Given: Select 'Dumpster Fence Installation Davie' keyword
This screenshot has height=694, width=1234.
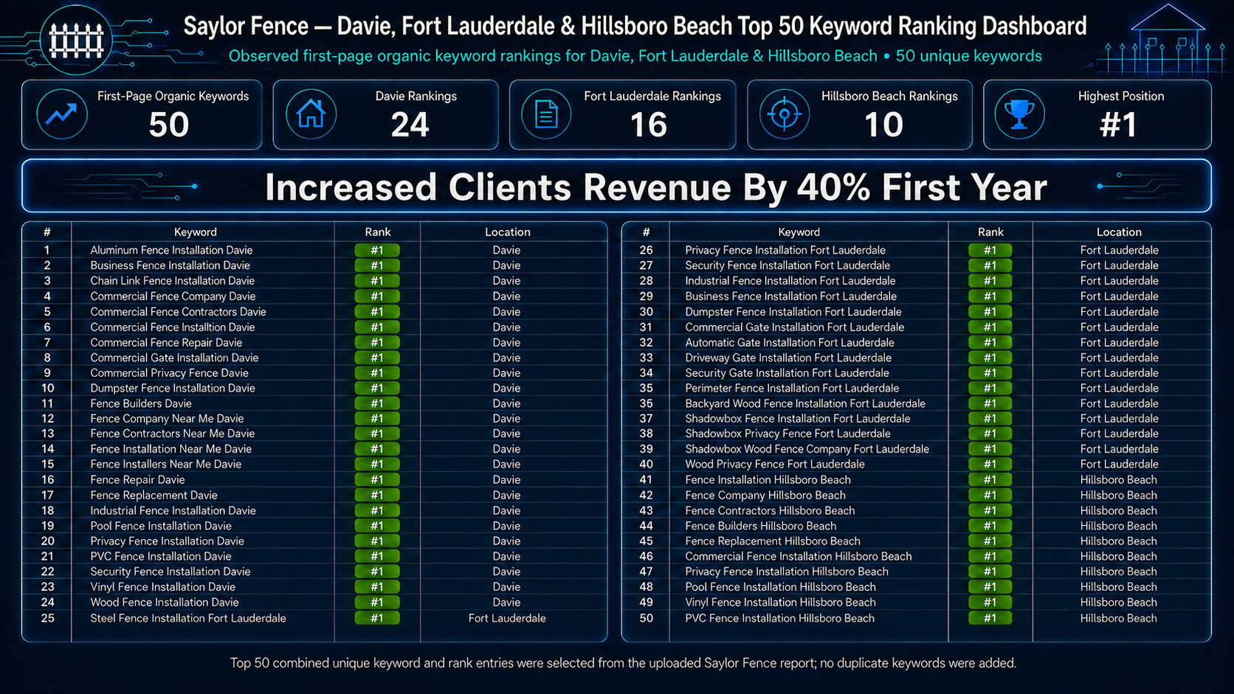Looking at the screenshot, I should coord(172,388).
